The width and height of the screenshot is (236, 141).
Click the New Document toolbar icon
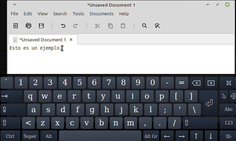click(15, 26)
